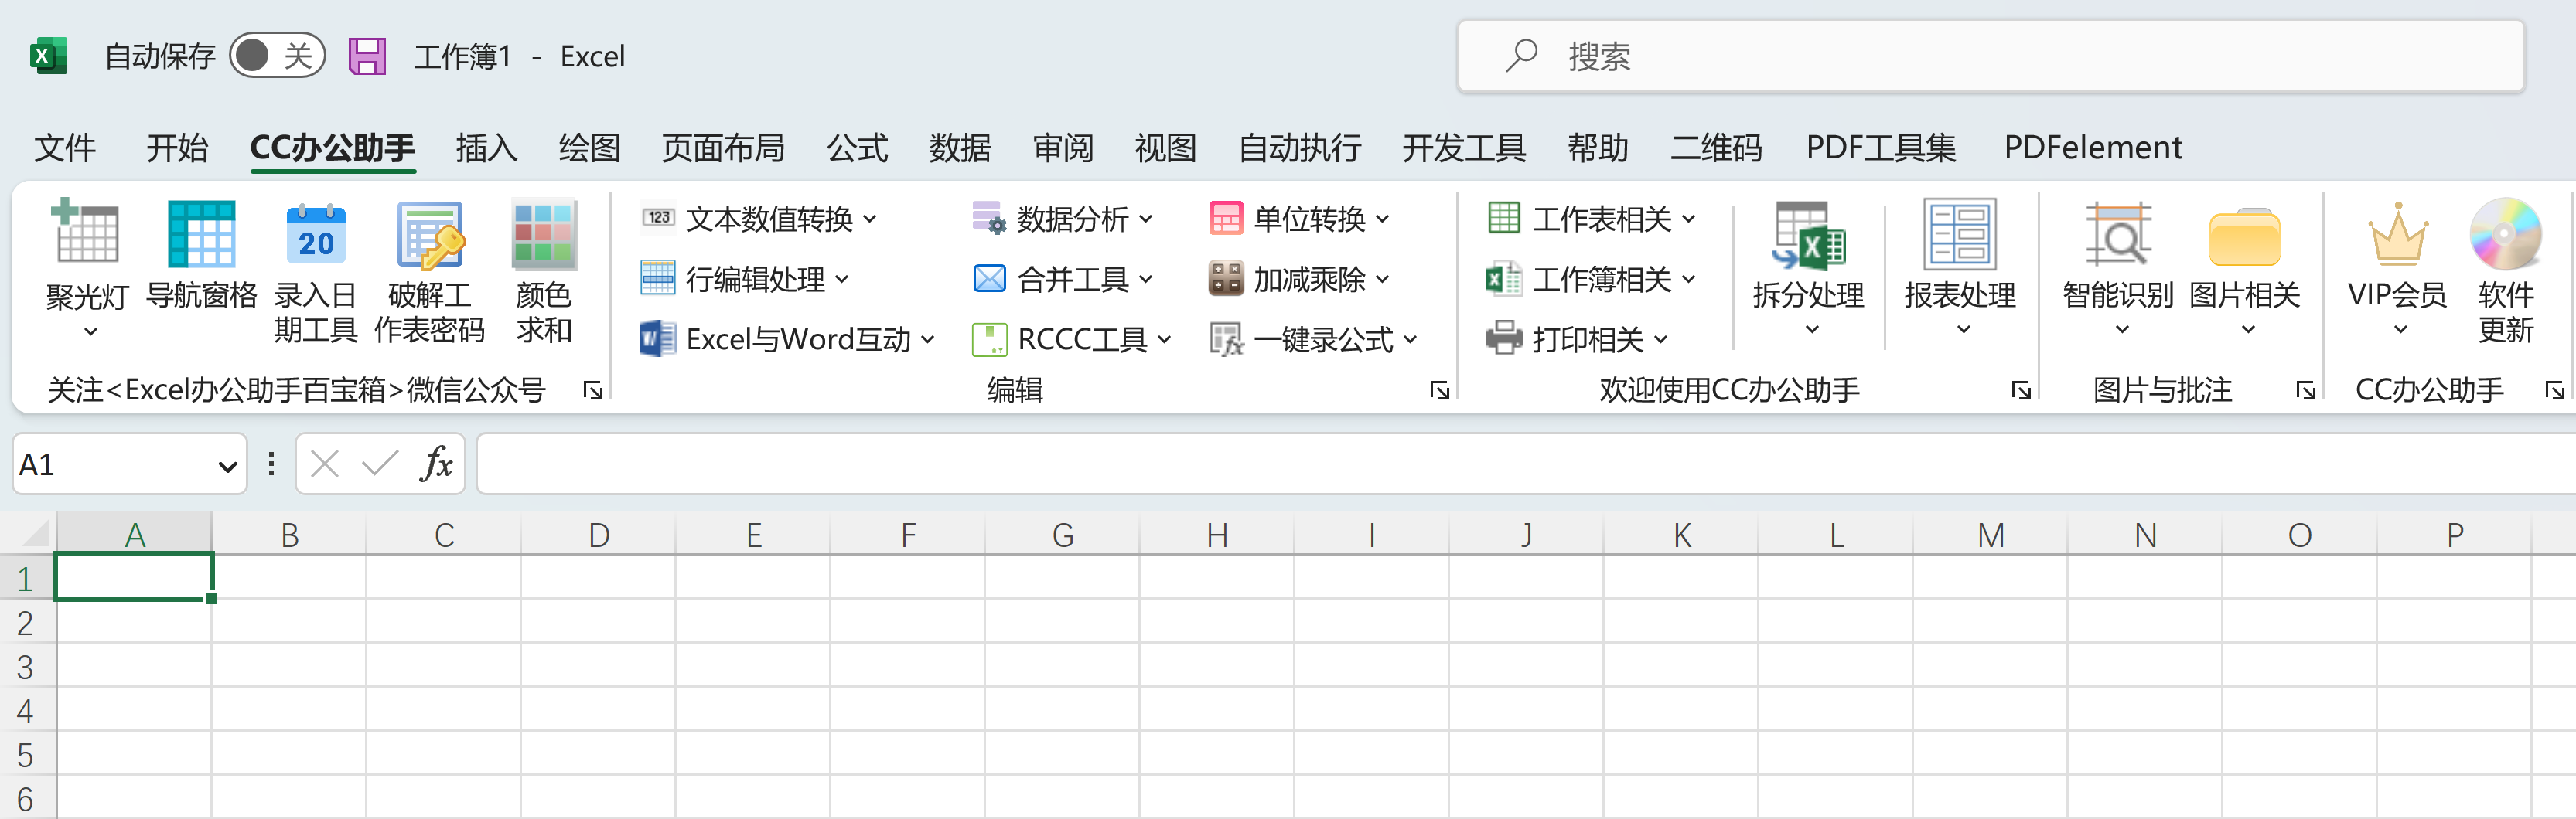Expand the 工作表相关 dropdown
Viewport: 2576px width, 819px height.
point(1688,219)
